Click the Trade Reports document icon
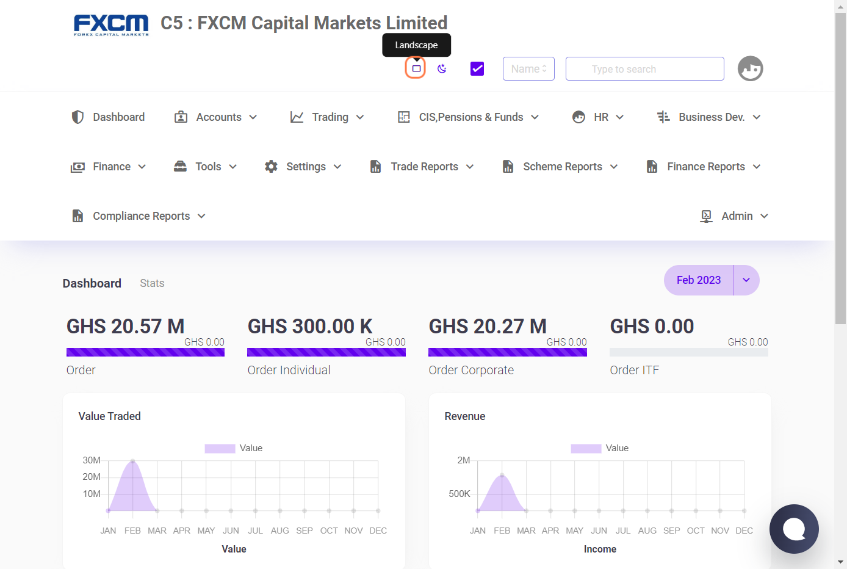This screenshot has height=569, width=847. pyautogui.click(x=376, y=166)
